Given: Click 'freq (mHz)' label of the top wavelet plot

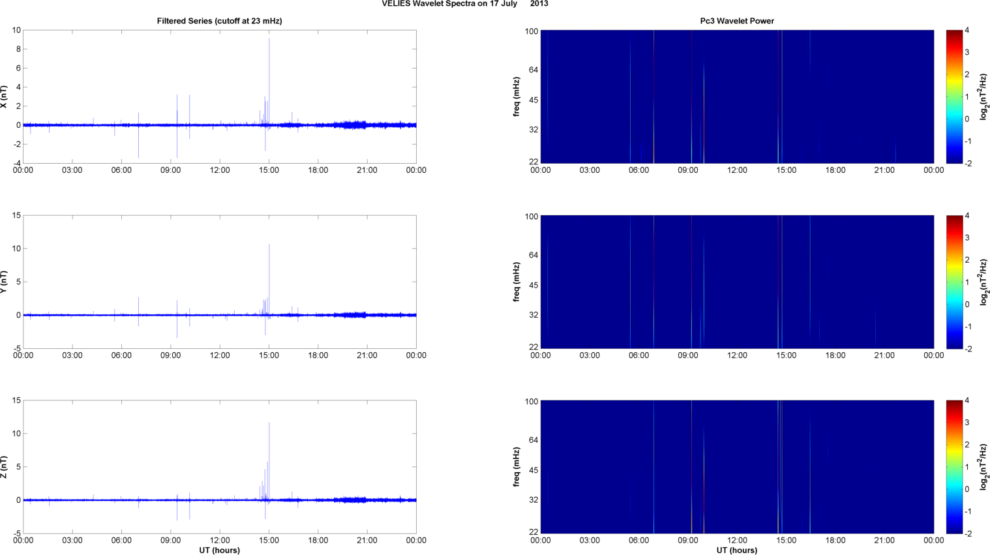Looking at the screenshot, I should pyautogui.click(x=517, y=97).
